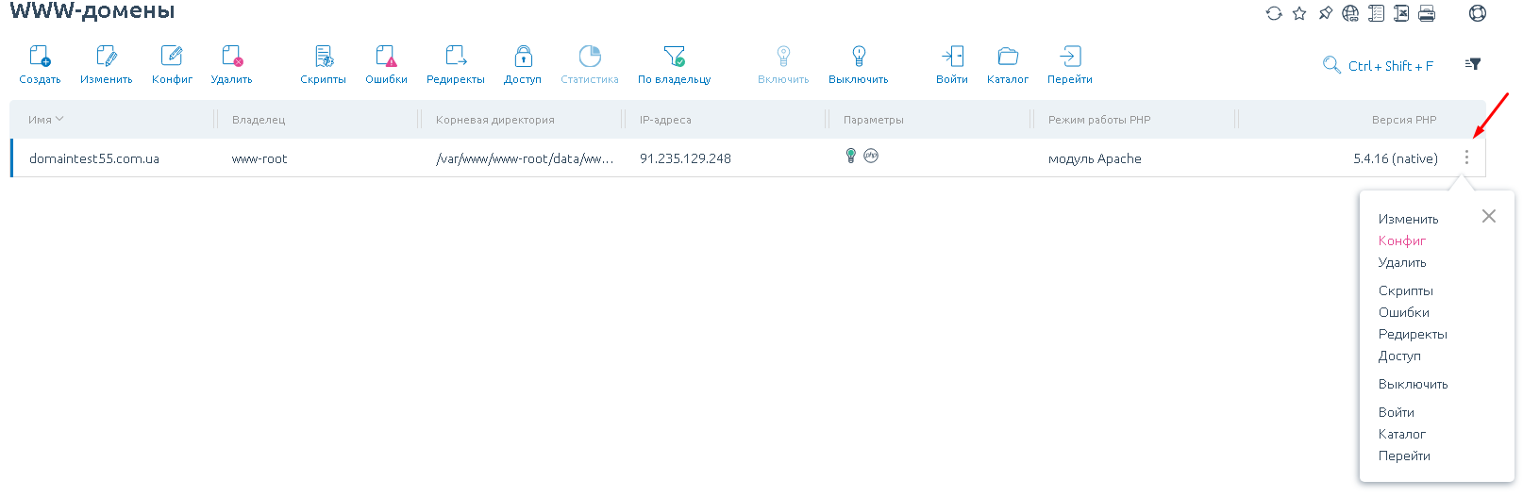Click the Выключить lightbulb icon
Viewport: 1523px width, 497px height.
pyautogui.click(x=859, y=57)
